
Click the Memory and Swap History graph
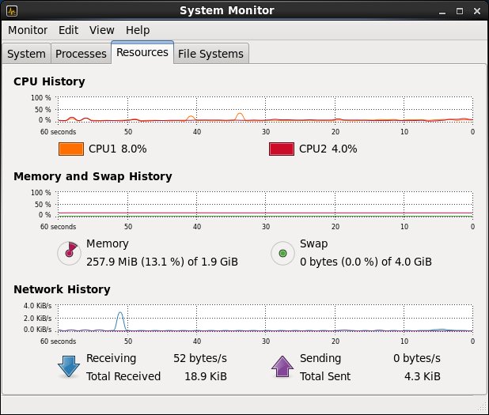tap(264, 204)
